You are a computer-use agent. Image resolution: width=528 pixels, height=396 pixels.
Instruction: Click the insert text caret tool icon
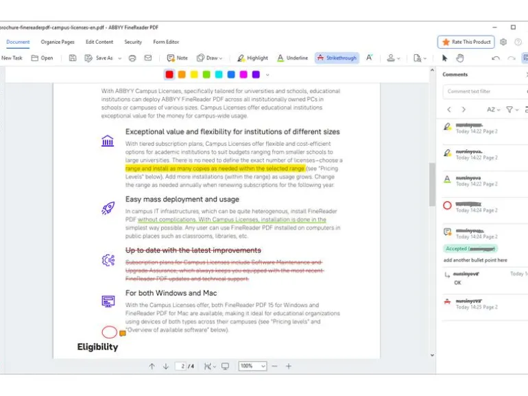[x=370, y=58]
